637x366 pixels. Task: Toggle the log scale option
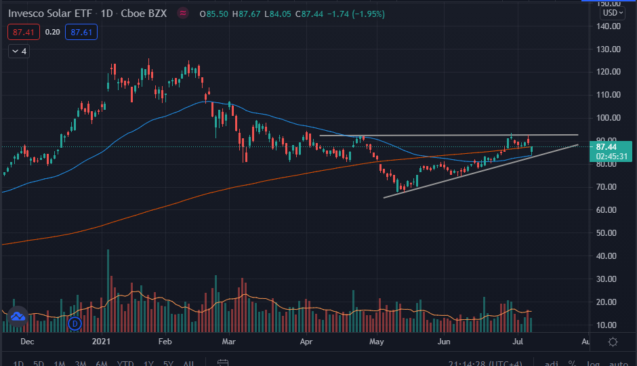(x=593, y=363)
